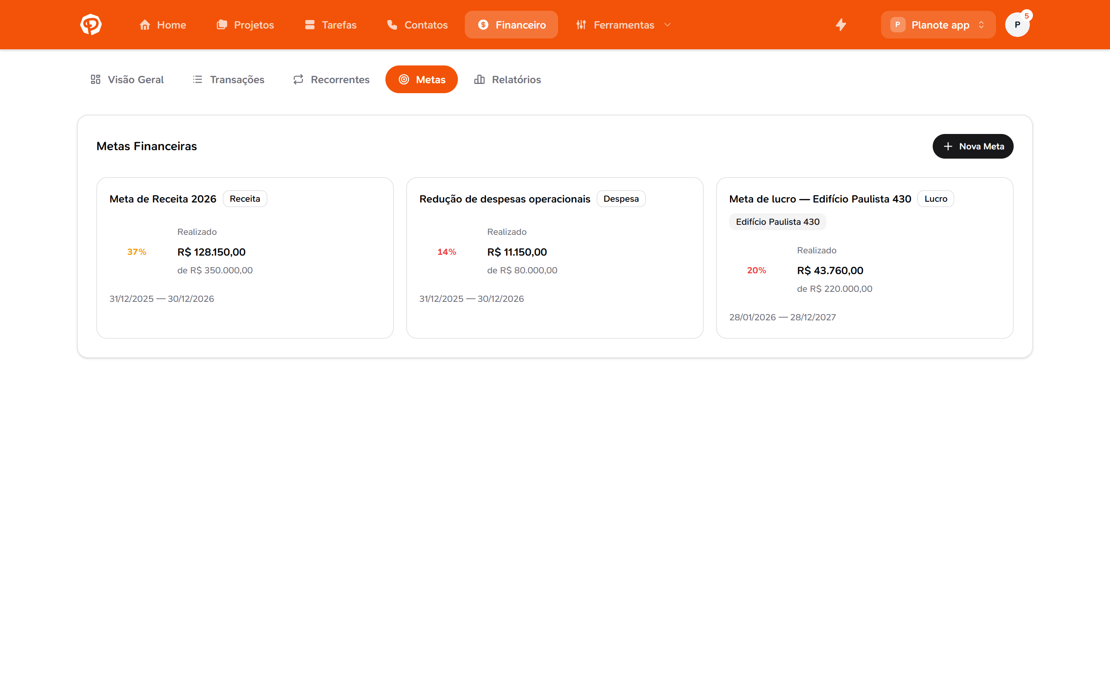Select Financeiro in the top navigation

click(511, 25)
